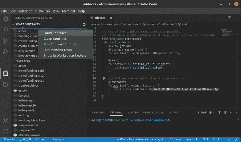This screenshot has height=142, width=241.
Task: Open the Run menu
Action: pos(56,11)
